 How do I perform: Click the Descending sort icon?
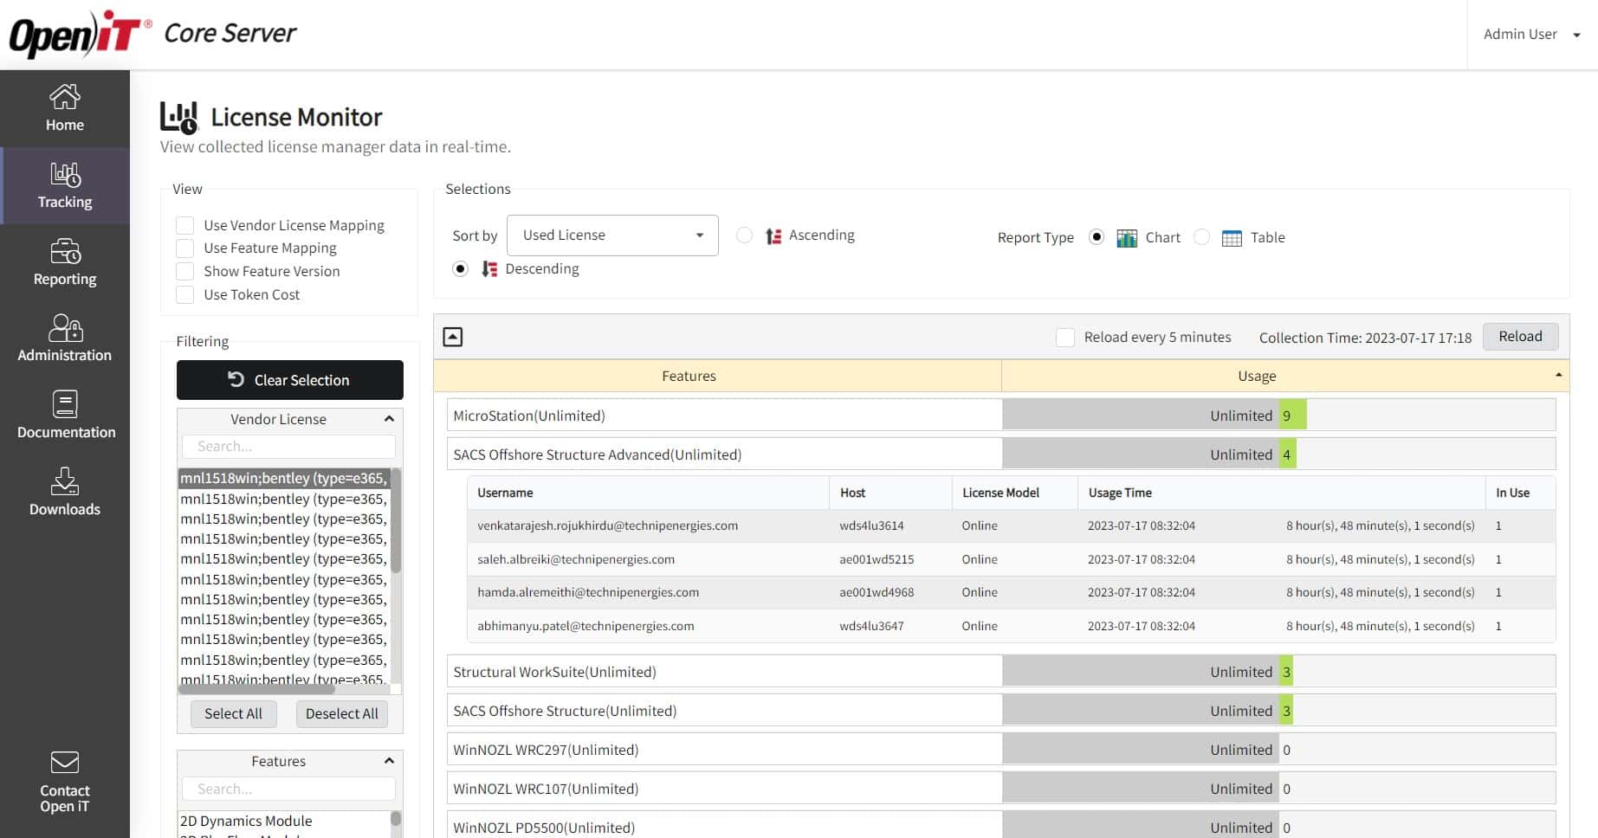(x=489, y=269)
